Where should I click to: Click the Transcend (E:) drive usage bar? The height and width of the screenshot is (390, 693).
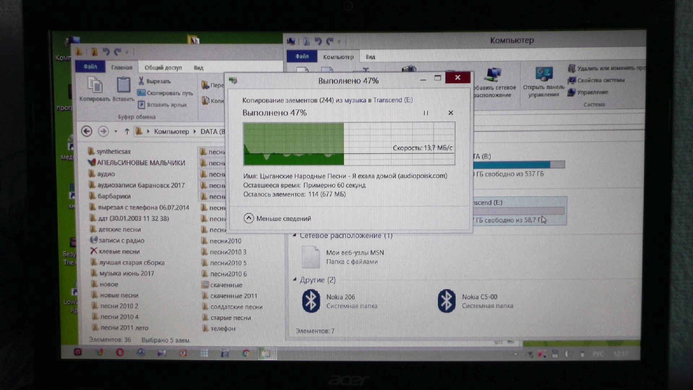519,211
